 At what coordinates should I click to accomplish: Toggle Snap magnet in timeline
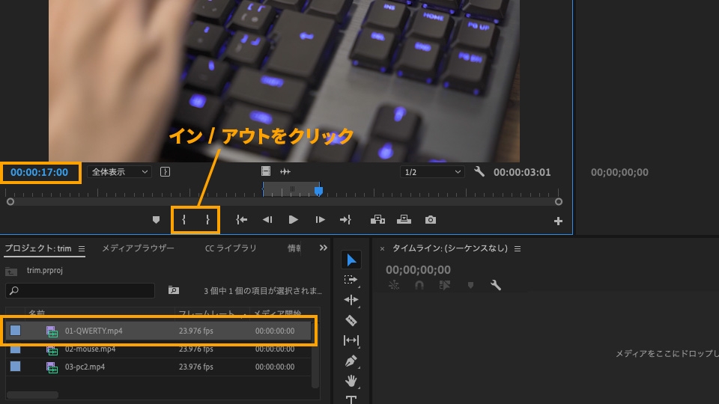tap(419, 285)
